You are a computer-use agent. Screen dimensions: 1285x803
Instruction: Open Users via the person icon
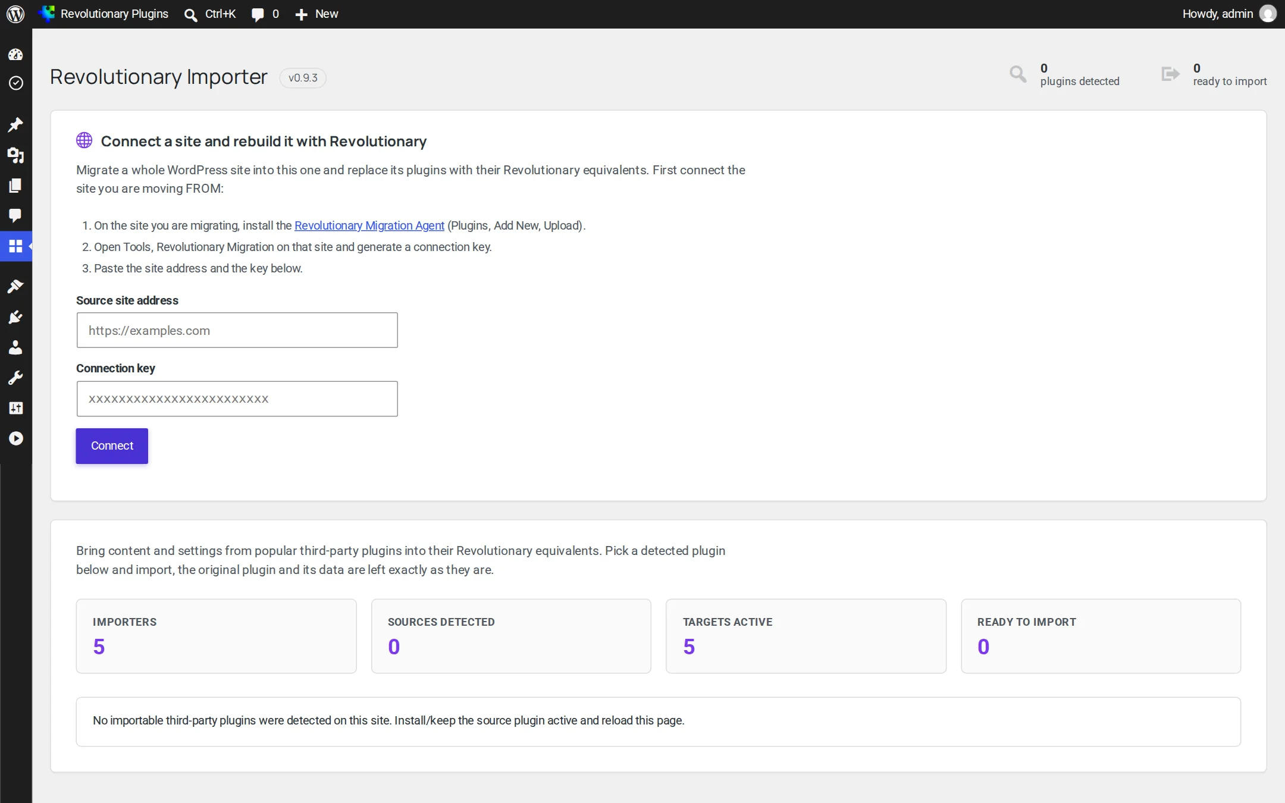pos(15,347)
